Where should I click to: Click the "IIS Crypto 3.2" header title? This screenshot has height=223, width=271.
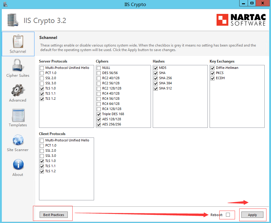pyautogui.click(x=45, y=21)
